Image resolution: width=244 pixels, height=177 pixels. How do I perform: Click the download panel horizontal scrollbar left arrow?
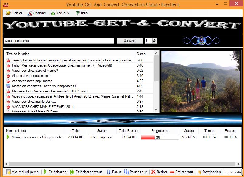pos(7,164)
